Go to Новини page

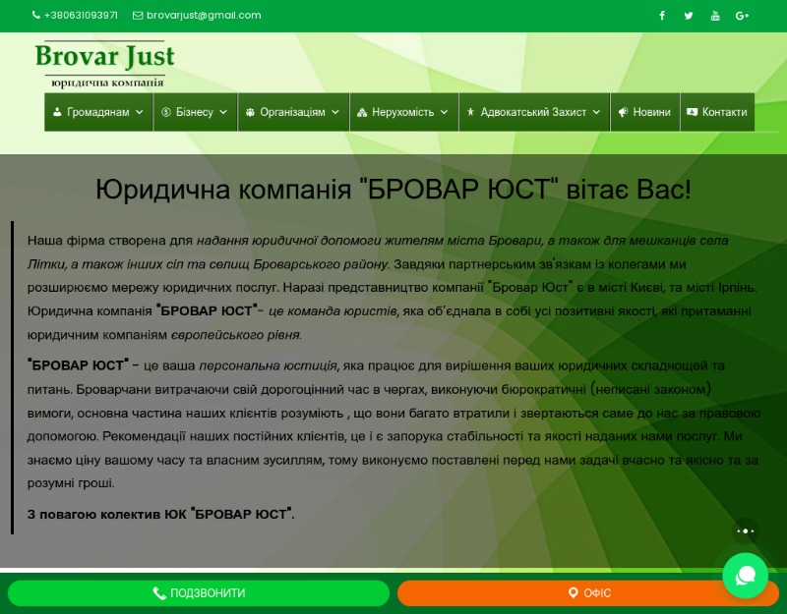(x=645, y=112)
